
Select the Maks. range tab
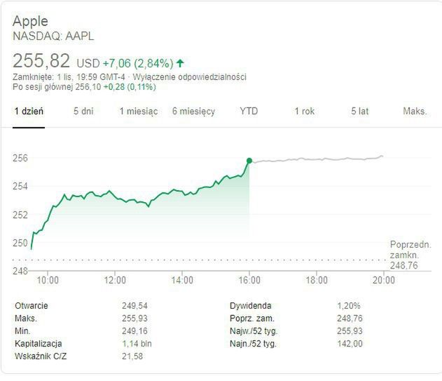tap(415, 112)
